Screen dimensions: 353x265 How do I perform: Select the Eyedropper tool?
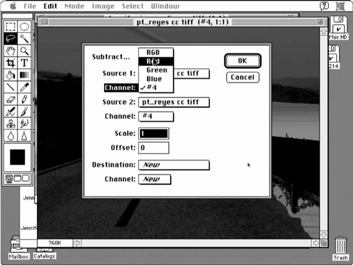[25, 87]
